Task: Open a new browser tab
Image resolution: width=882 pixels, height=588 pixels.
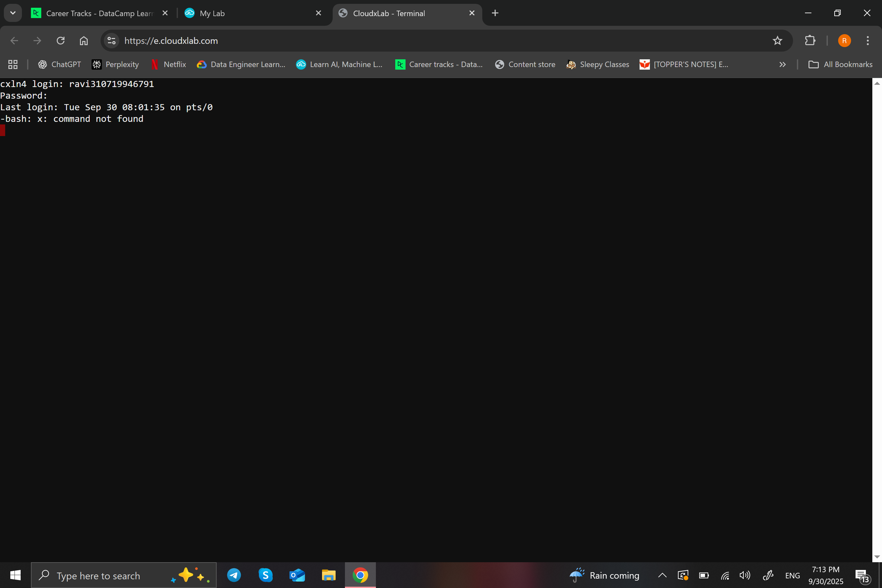Action: pos(495,13)
